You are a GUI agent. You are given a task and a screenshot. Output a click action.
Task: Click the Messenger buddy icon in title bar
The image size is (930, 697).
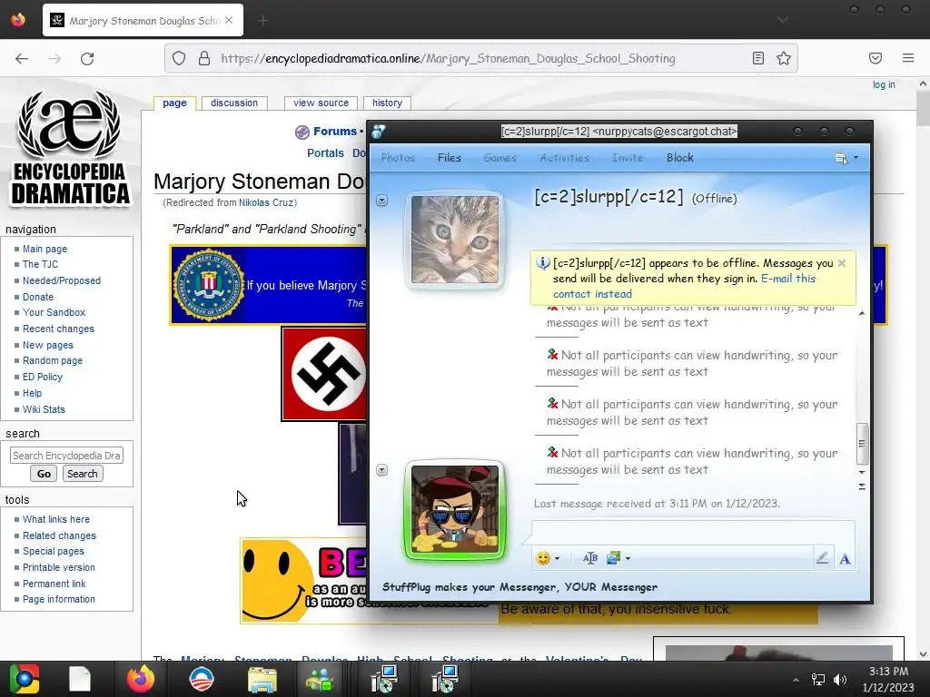coord(379,132)
